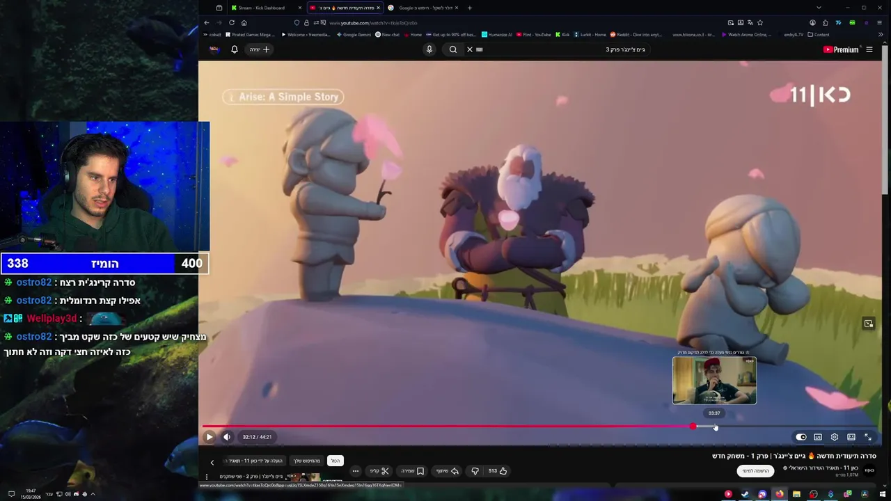Subscribe using the הרשמה למינוי button
The width and height of the screenshot is (891, 501).
pyautogui.click(x=755, y=471)
